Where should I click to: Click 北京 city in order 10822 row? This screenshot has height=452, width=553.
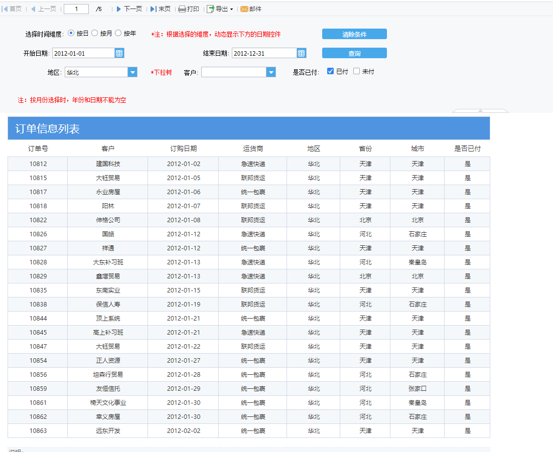[x=418, y=220]
